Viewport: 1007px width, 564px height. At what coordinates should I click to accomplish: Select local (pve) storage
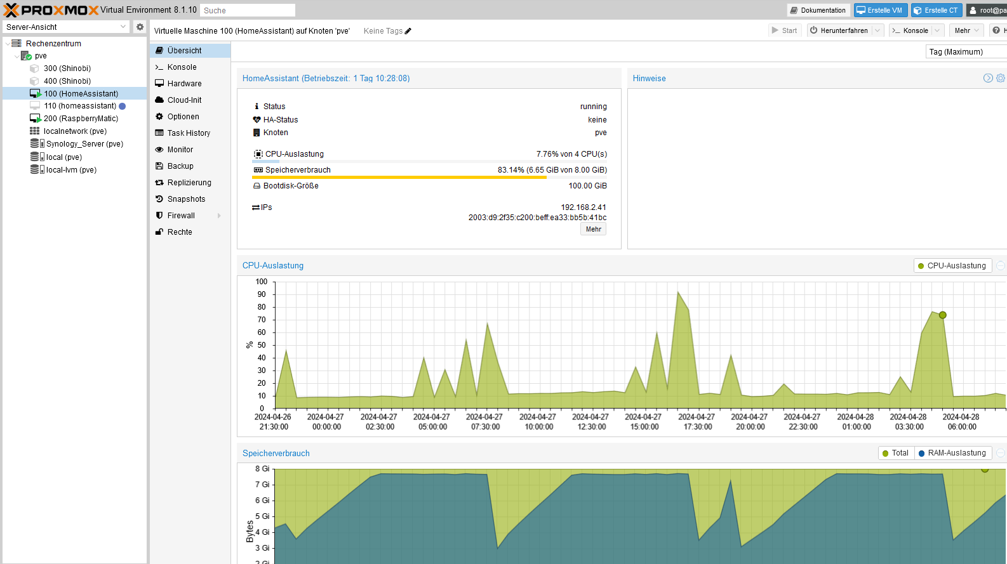(63, 157)
